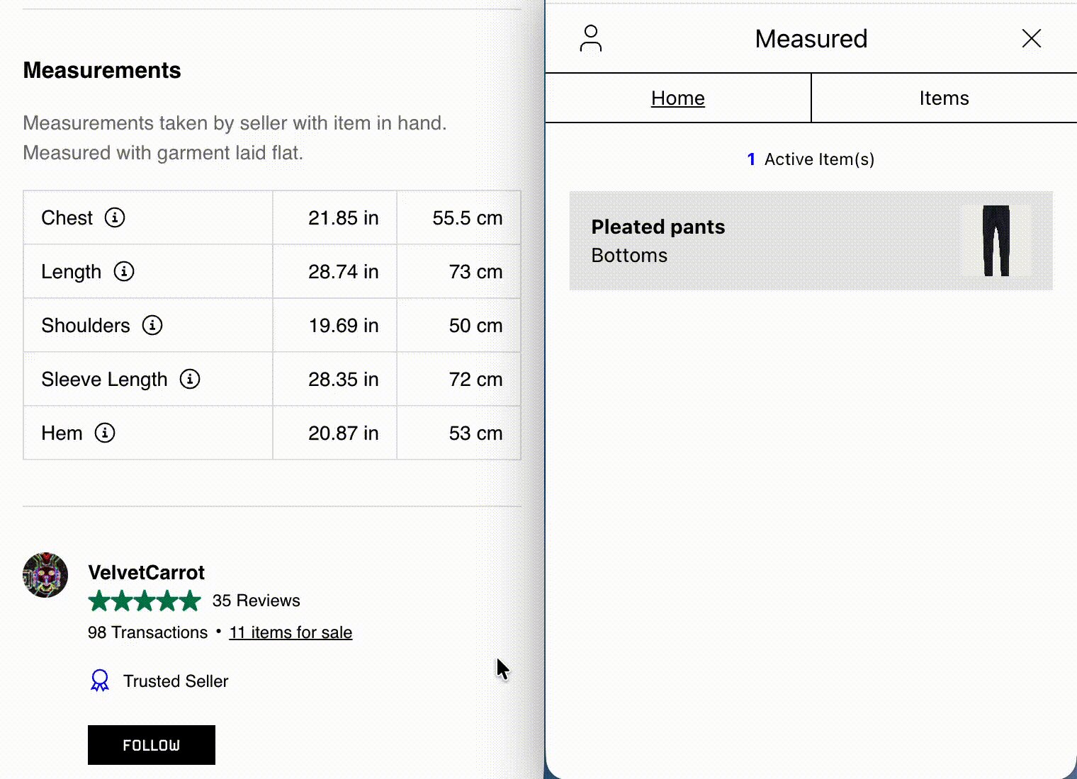Switch to the Items tab
1077x779 pixels.
pos(944,98)
